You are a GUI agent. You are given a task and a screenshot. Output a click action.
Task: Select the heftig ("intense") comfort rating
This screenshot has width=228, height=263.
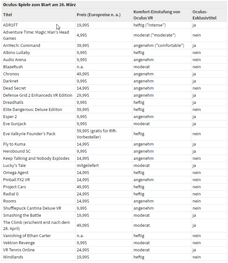pos(150,25)
